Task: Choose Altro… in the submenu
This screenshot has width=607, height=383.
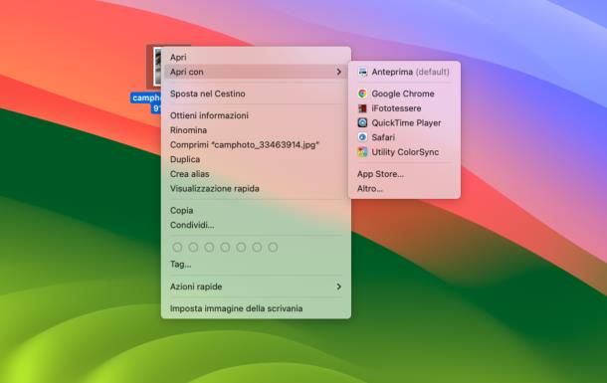Action: [x=405, y=189]
